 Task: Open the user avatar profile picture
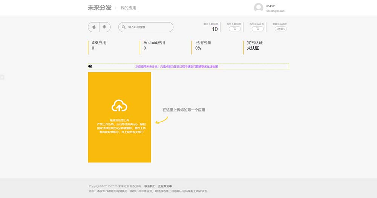pyautogui.click(x=258, y=8)
